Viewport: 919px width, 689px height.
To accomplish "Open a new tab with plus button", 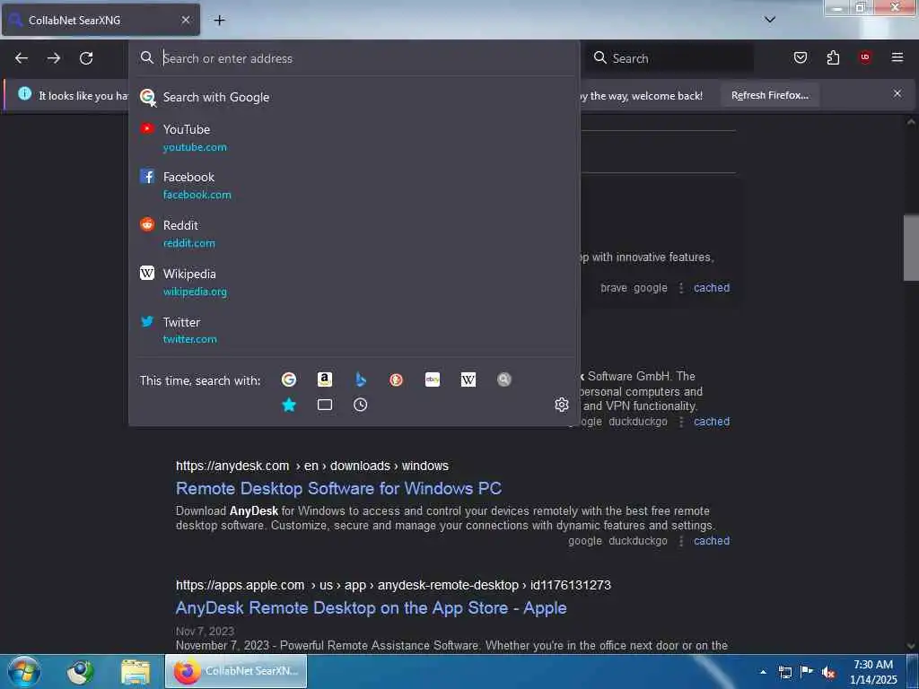I will (x=219, y=21).
